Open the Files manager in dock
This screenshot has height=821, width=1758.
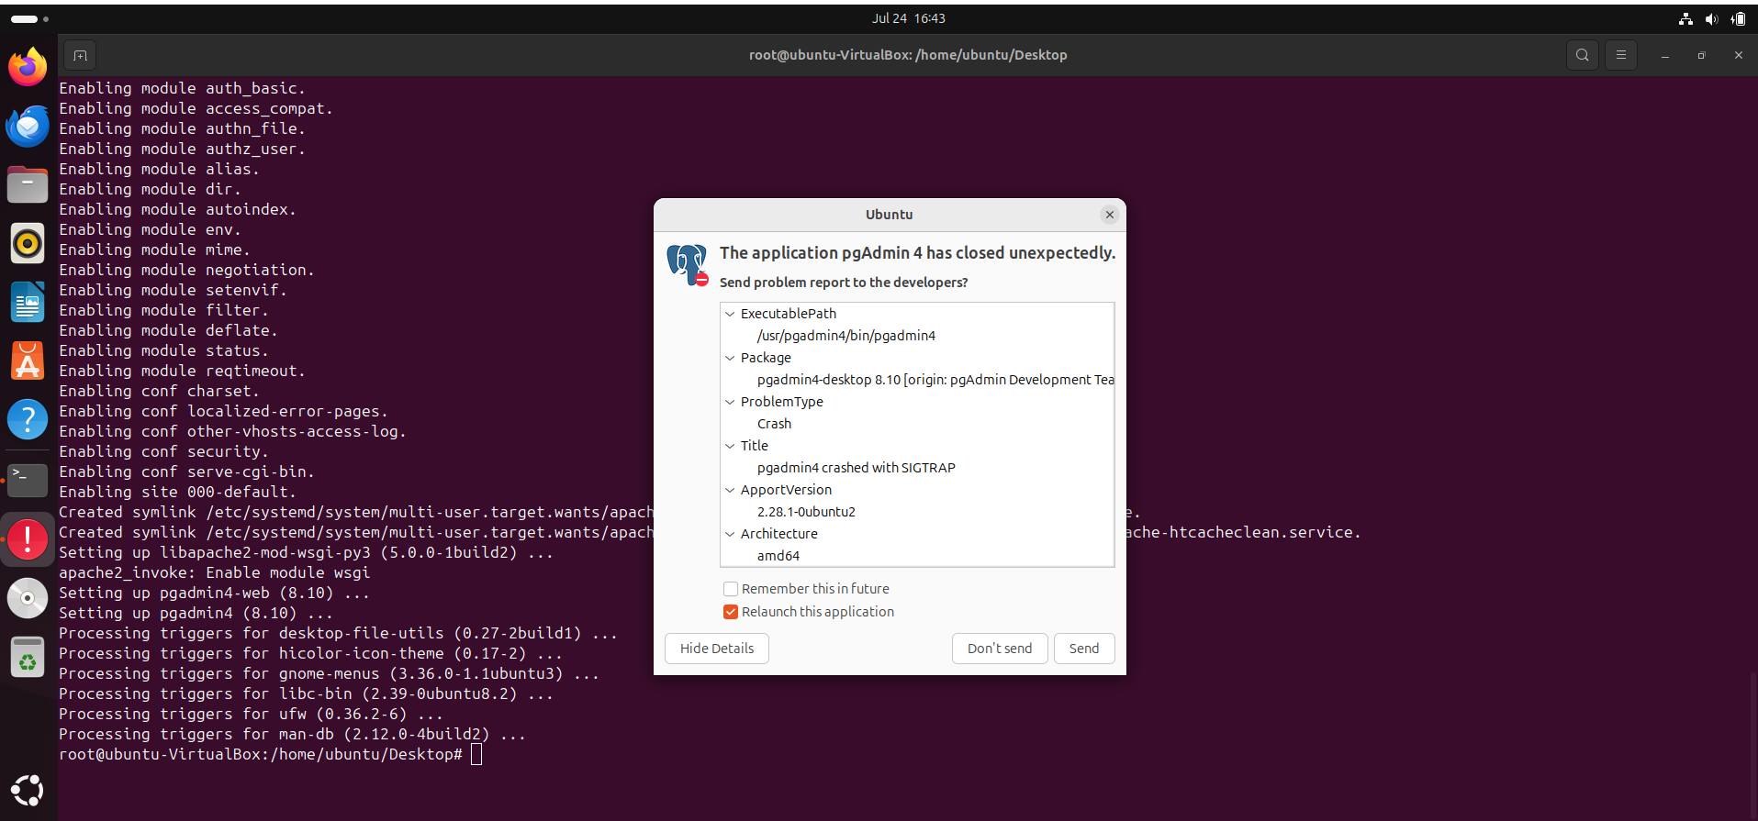(28, 185)
